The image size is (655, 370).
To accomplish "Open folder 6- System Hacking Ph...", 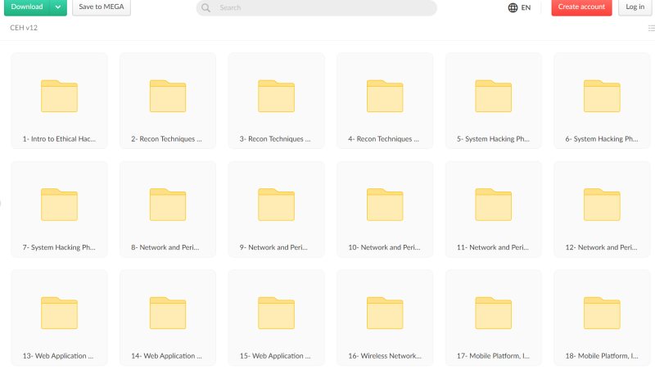I will coord(602,100).
